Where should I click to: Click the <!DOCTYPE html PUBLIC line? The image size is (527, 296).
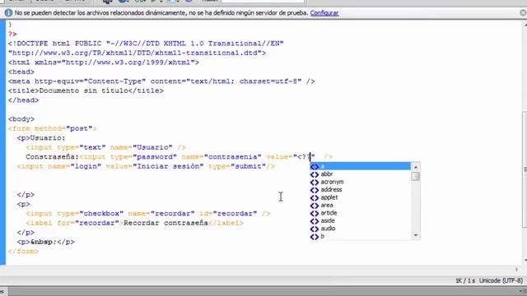(x=146, y=44)
